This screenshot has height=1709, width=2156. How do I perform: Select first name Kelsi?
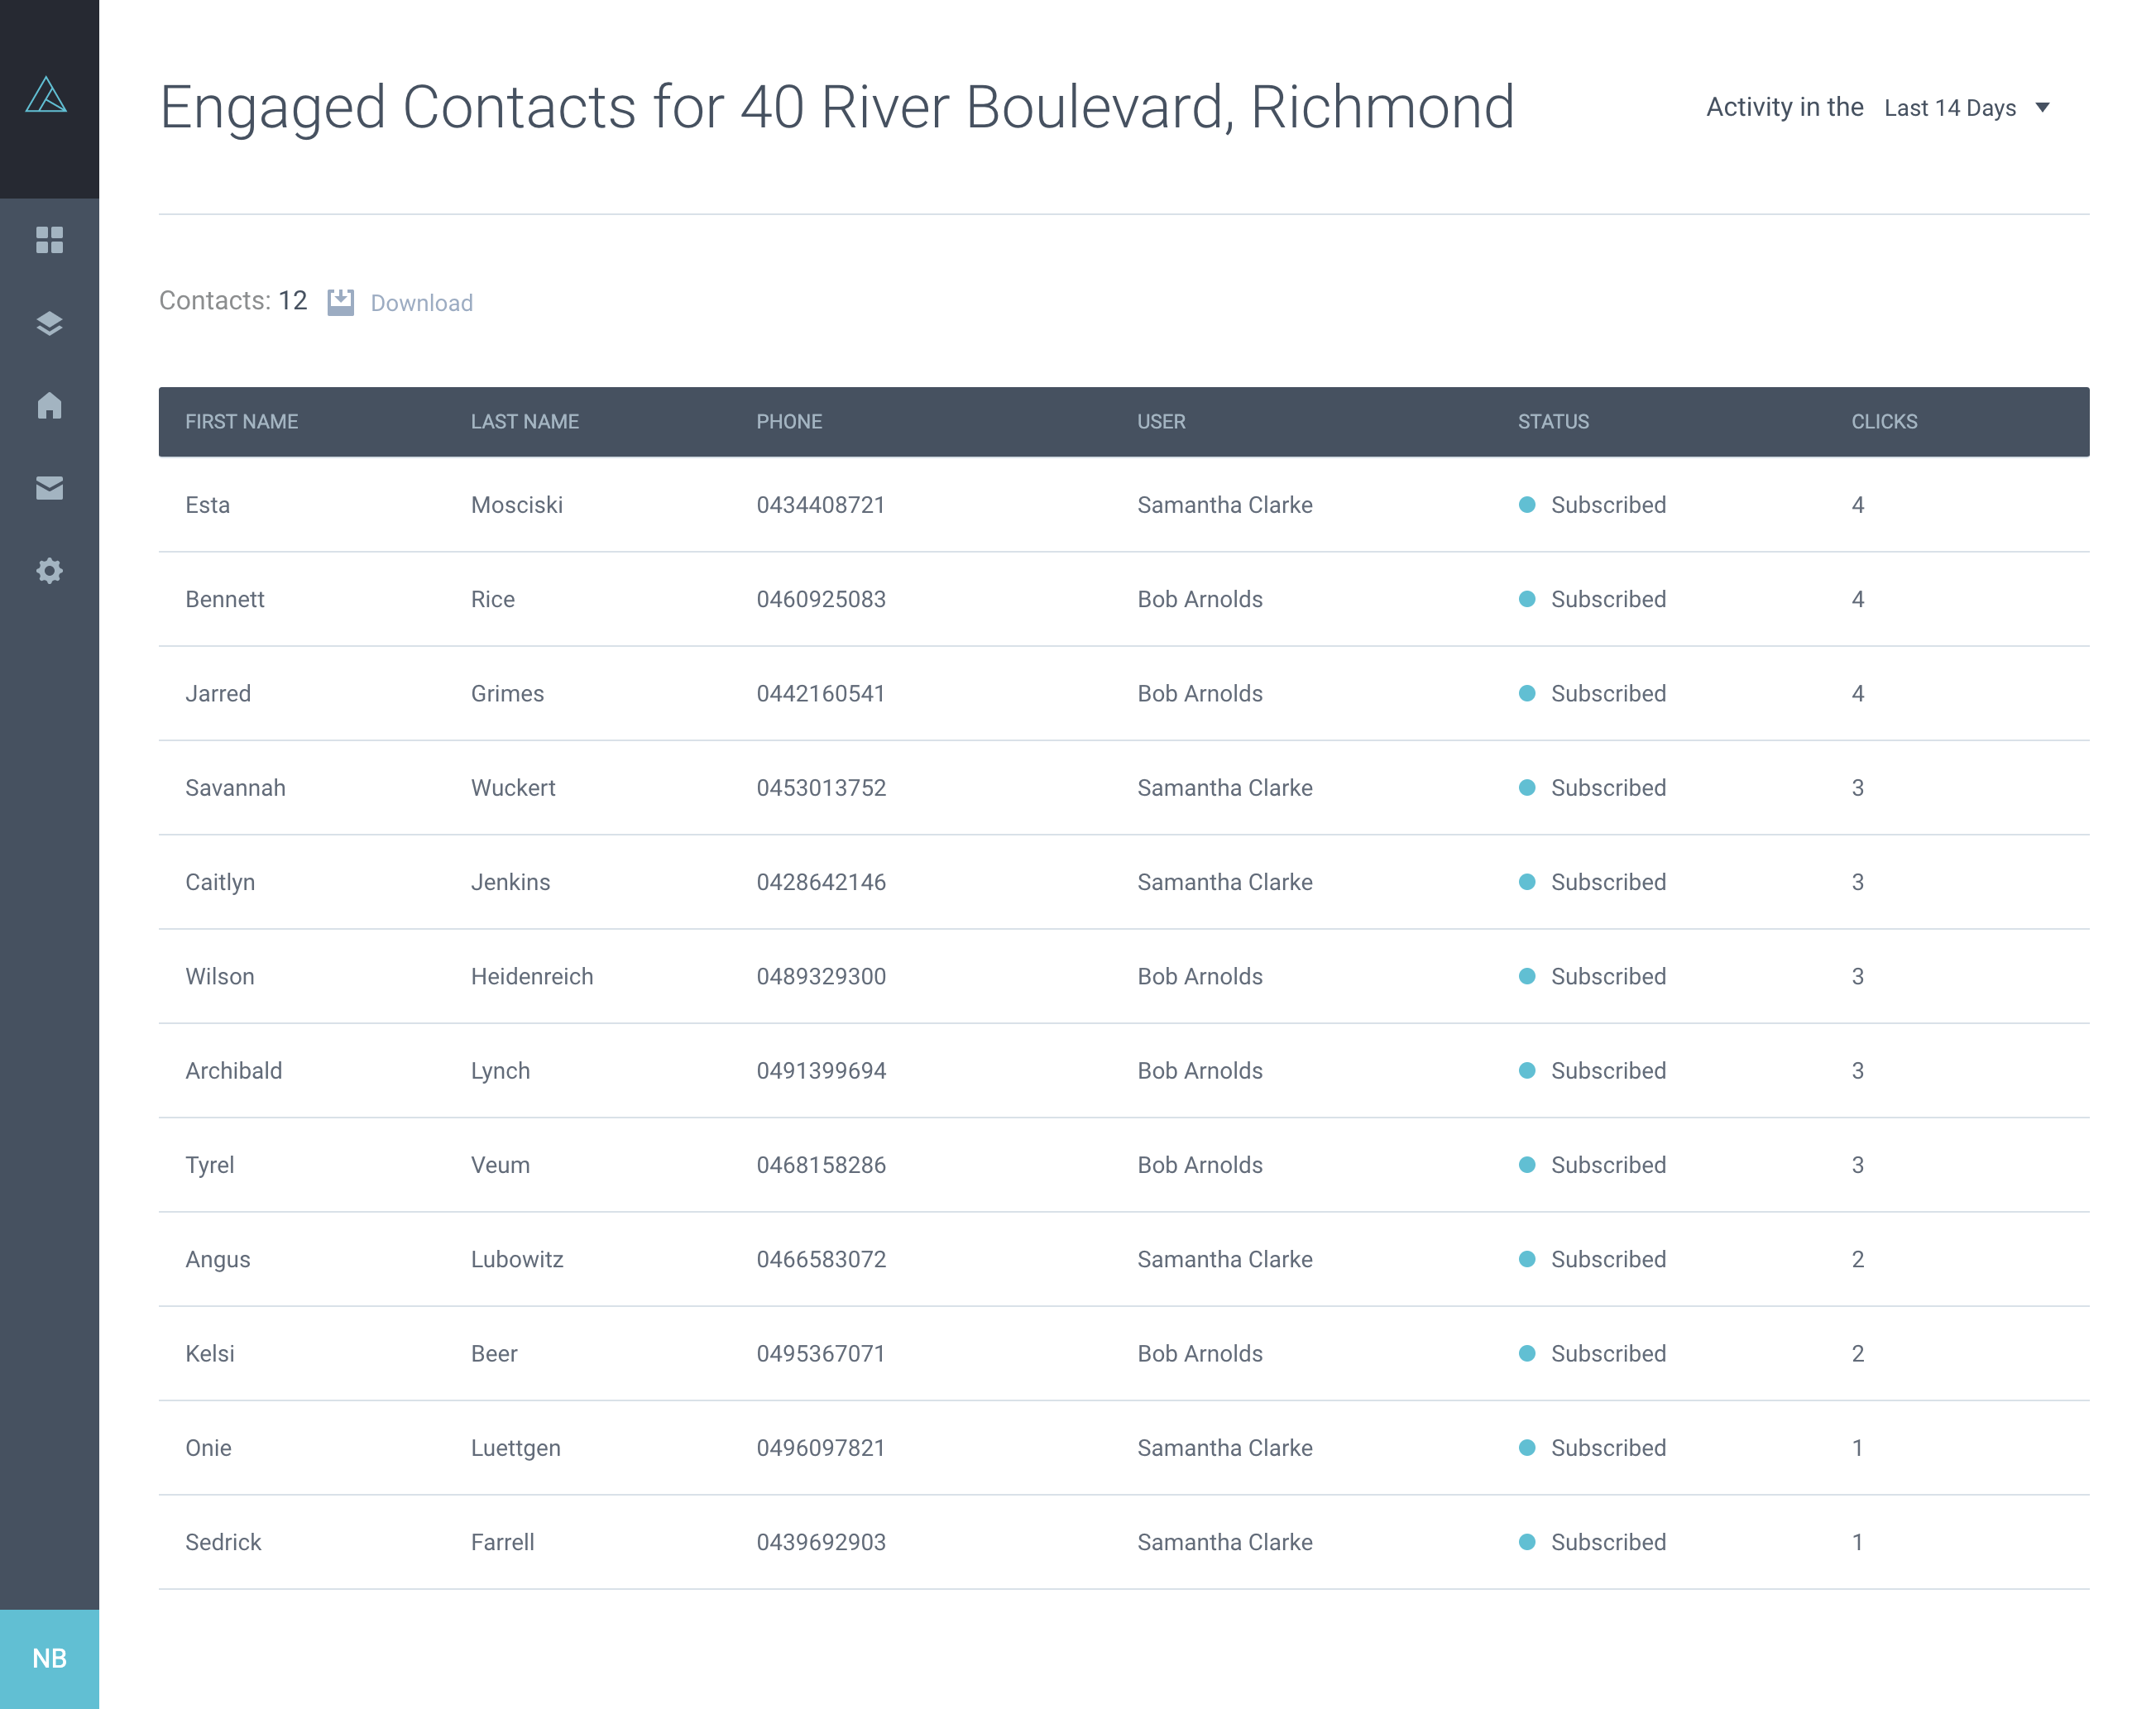[210, 1353]
